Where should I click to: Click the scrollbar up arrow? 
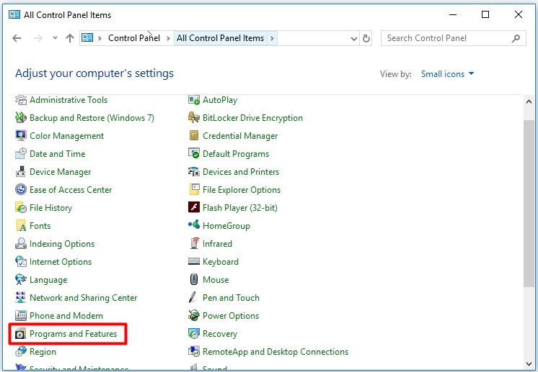529,101
